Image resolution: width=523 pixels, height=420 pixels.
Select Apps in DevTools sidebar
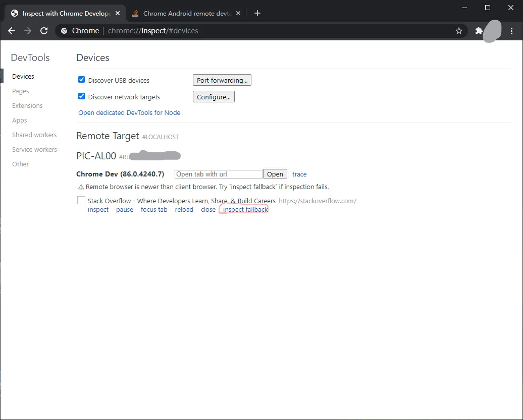[x=19, y=120]
